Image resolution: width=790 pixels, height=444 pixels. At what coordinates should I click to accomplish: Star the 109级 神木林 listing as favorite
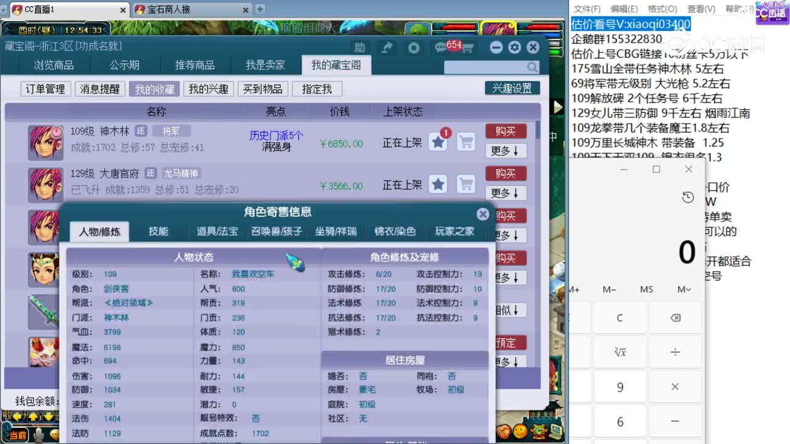pos(438,142)
